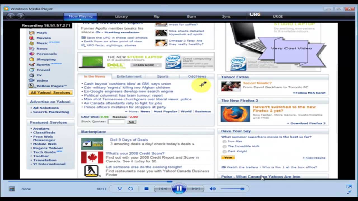Switch to In the News tab
358x201 pixels.
click(x=95, y=76)
